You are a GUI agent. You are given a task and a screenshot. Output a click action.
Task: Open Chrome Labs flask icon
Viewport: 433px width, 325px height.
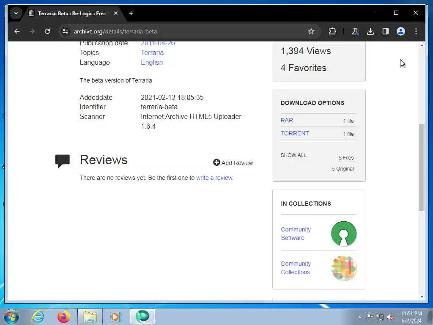[x=355, y=31]
